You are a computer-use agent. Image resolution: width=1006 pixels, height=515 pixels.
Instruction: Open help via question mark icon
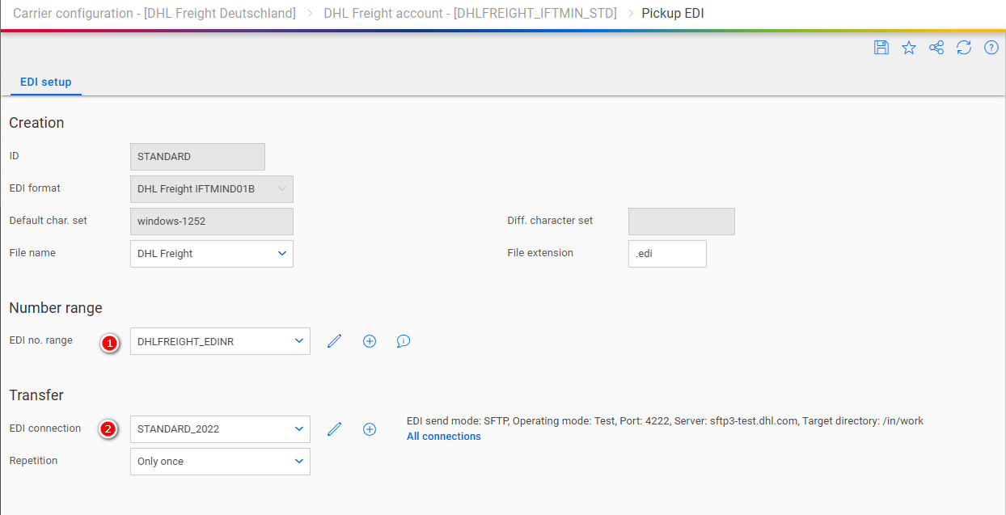point(991,48)
